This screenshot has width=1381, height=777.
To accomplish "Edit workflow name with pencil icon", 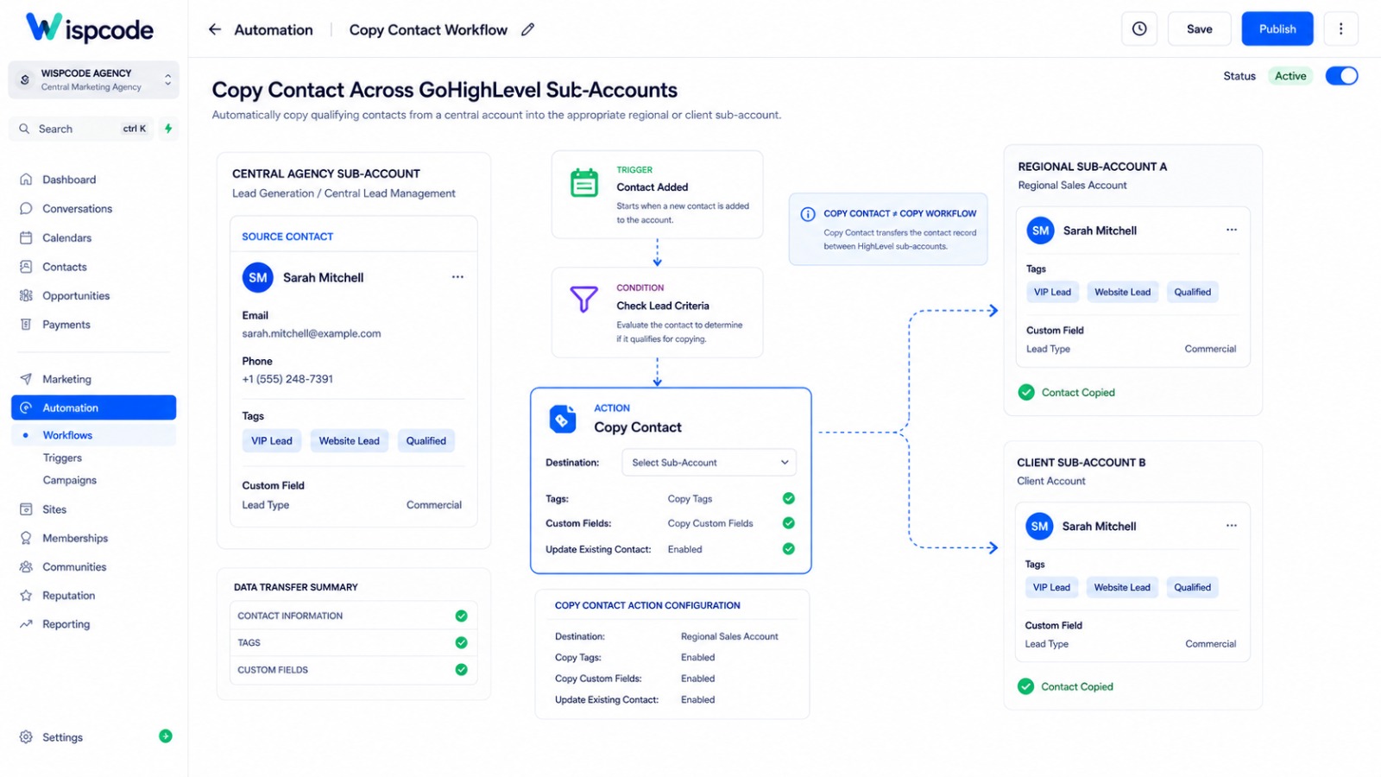I will click(x=527, y=29).
